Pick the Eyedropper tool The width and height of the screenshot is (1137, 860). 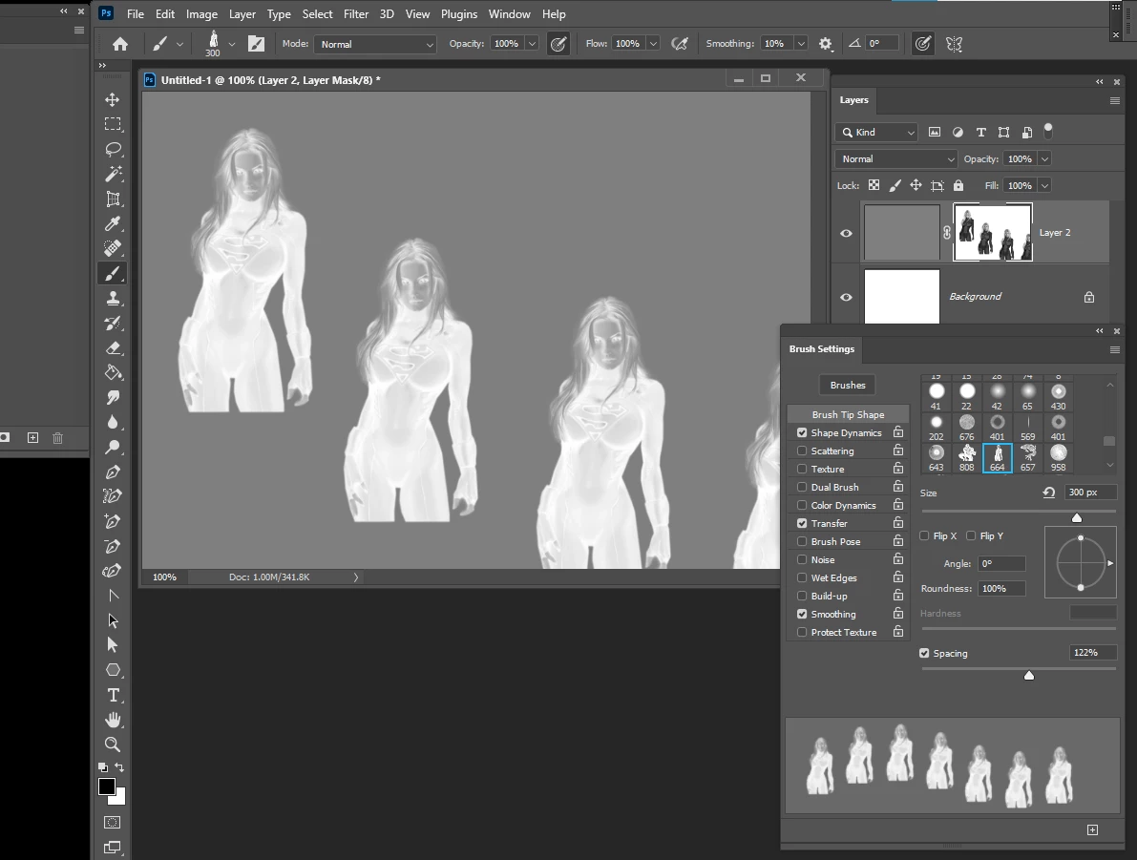click(113, 223)
